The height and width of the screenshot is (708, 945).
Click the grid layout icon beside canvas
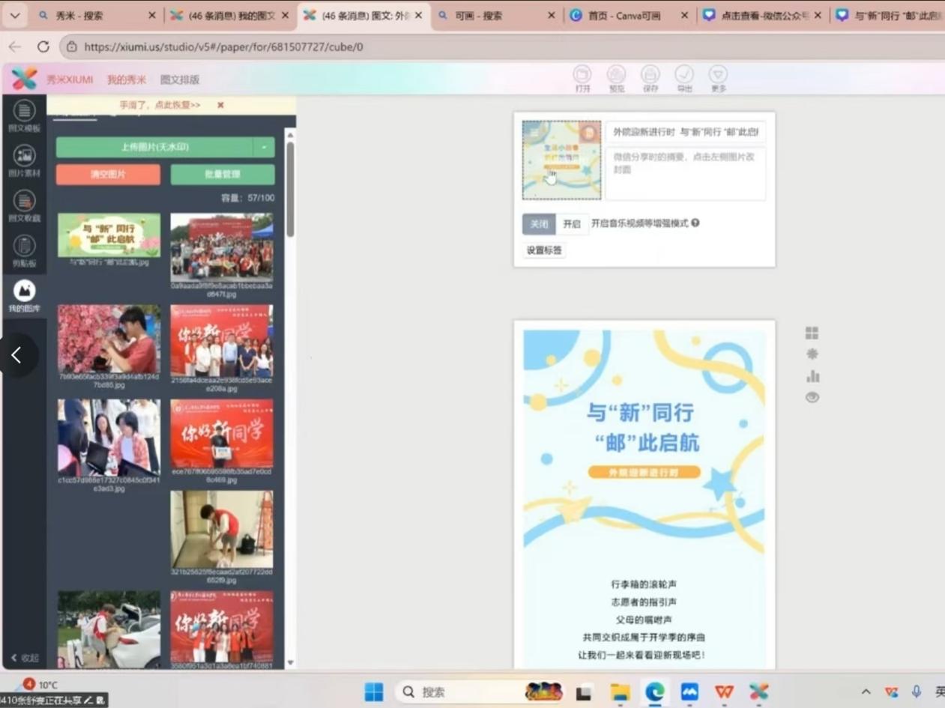(x=812, y=333)
